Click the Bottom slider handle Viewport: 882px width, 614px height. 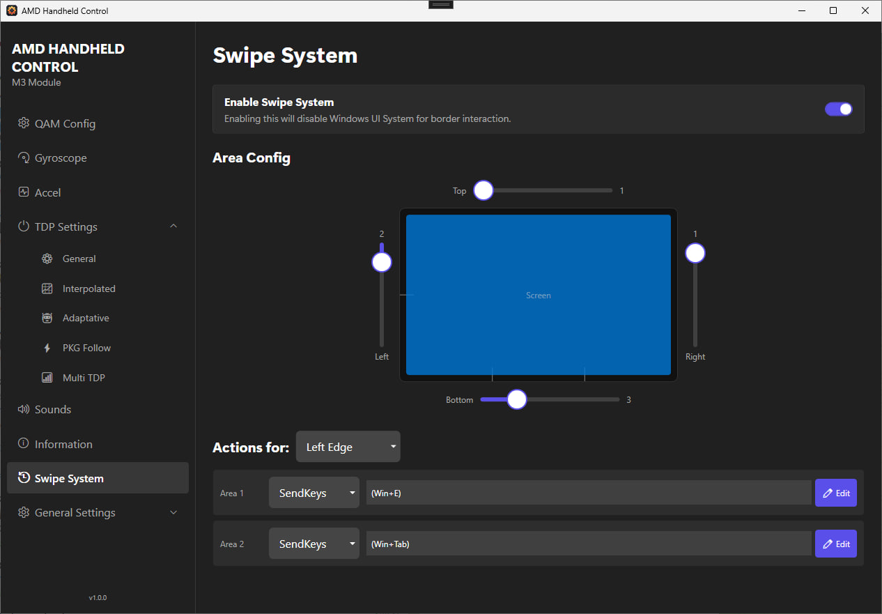(x=517, y=399)
